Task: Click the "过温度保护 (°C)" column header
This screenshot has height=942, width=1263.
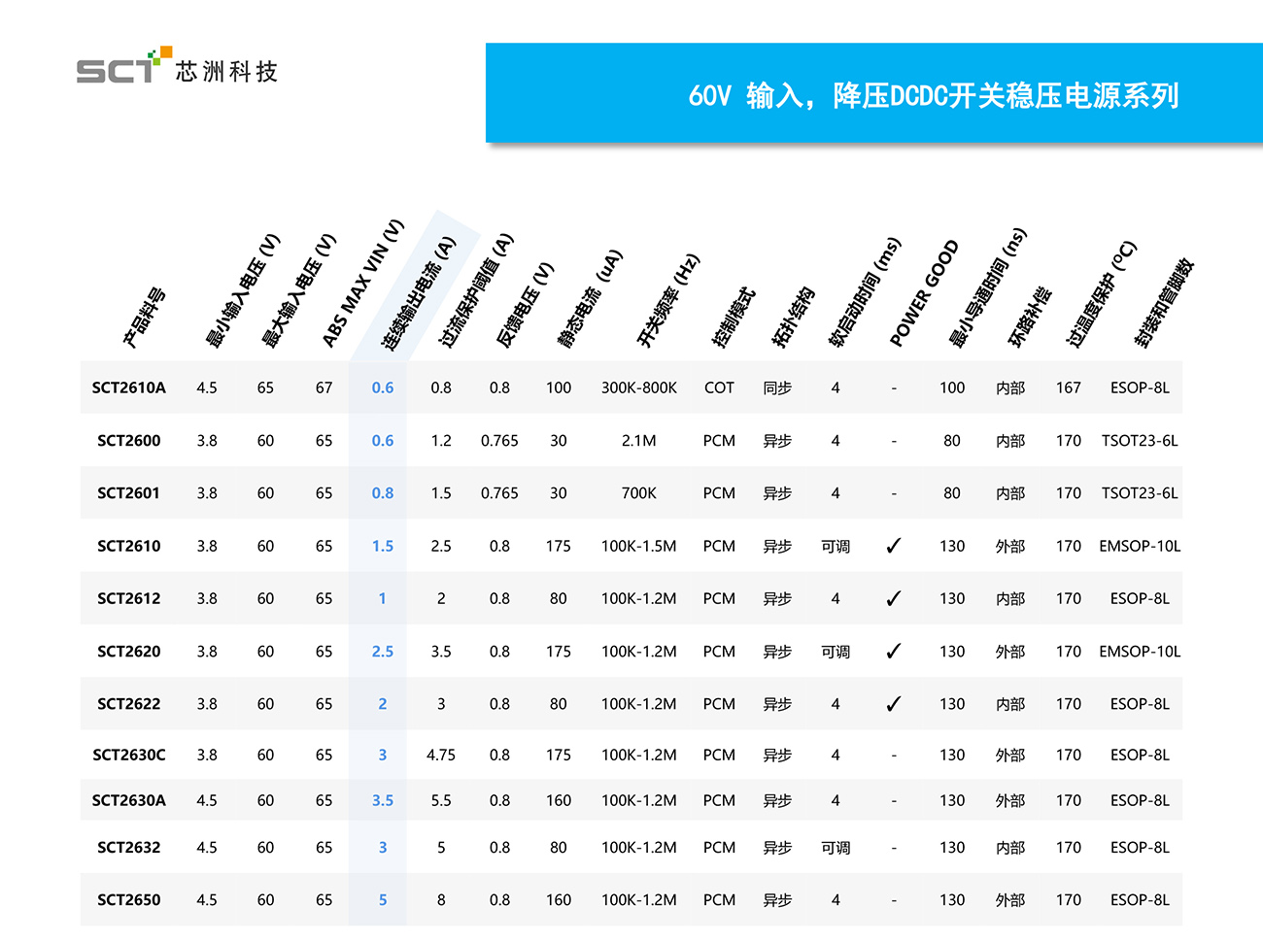Action: point(1101,294)
